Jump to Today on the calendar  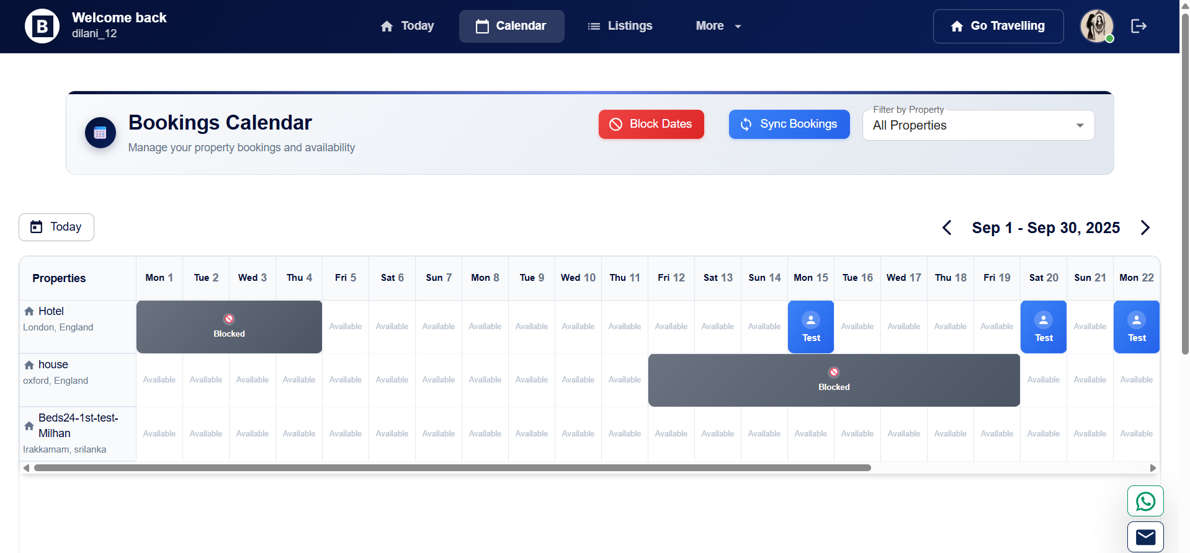point(56,227)
